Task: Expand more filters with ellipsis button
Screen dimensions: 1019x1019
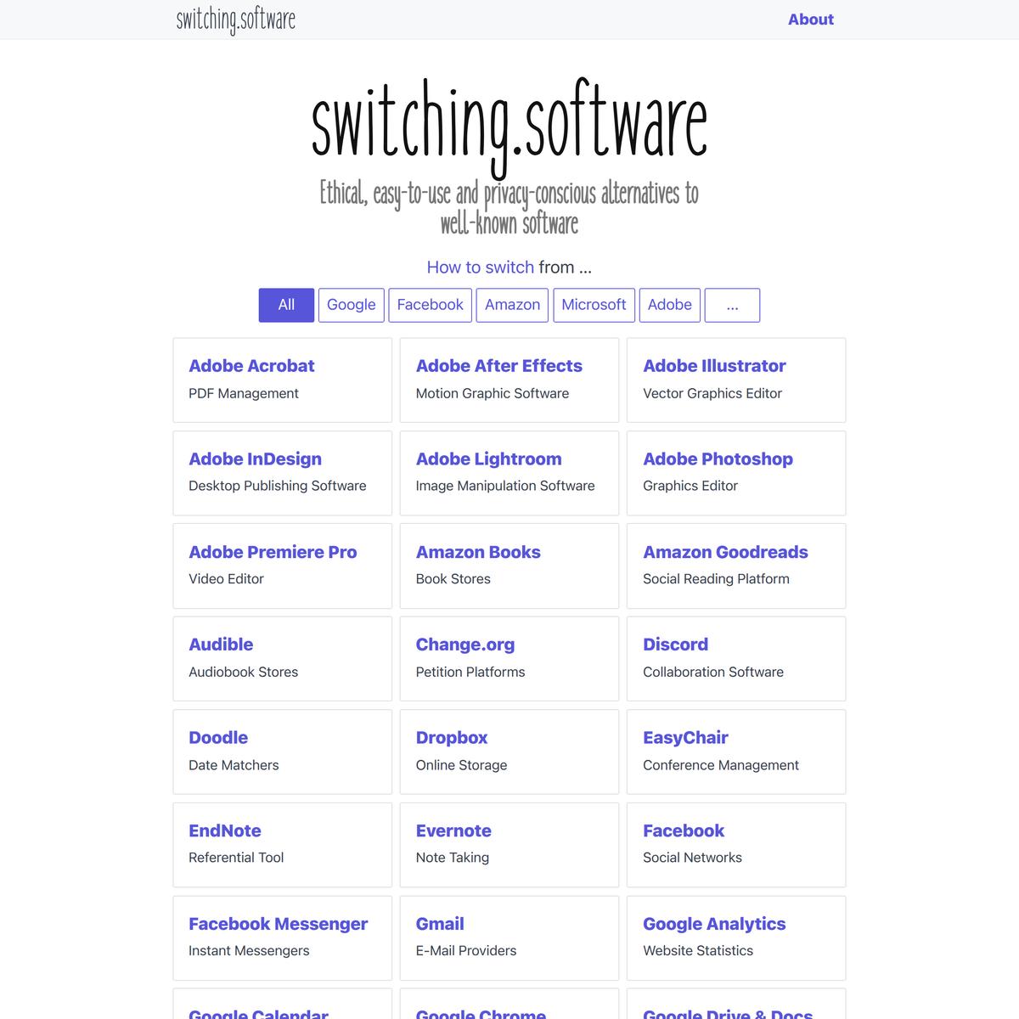Action: click(732, 305)
